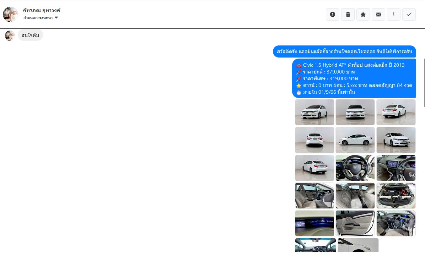425x256 pixels.
Task: Click the spam report icon with exclamation circle
Action: [x=333, y=14]
